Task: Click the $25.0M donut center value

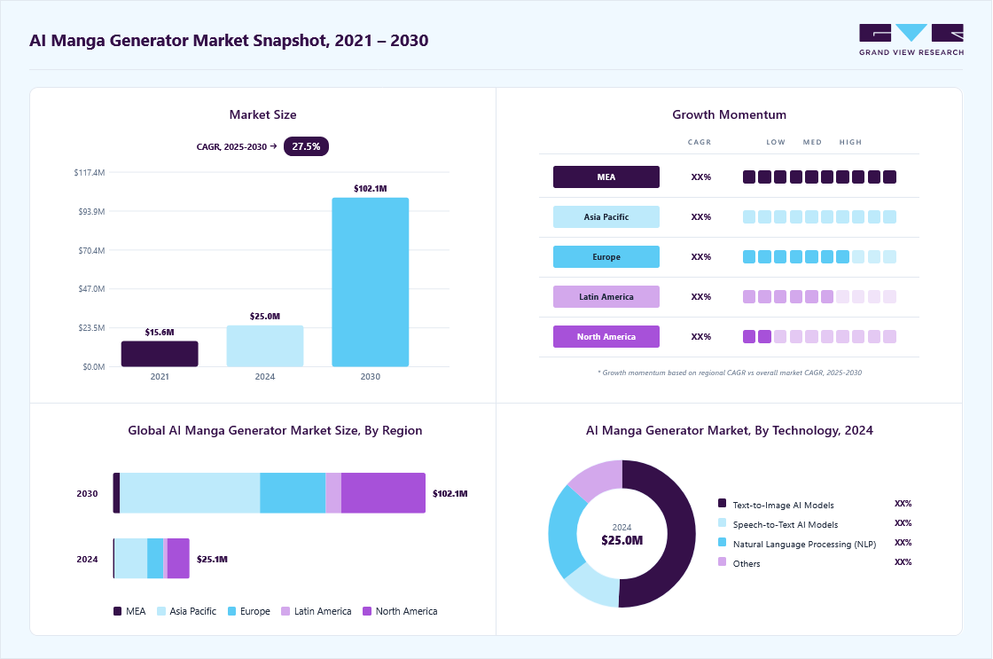Action: tap(622, 540)
